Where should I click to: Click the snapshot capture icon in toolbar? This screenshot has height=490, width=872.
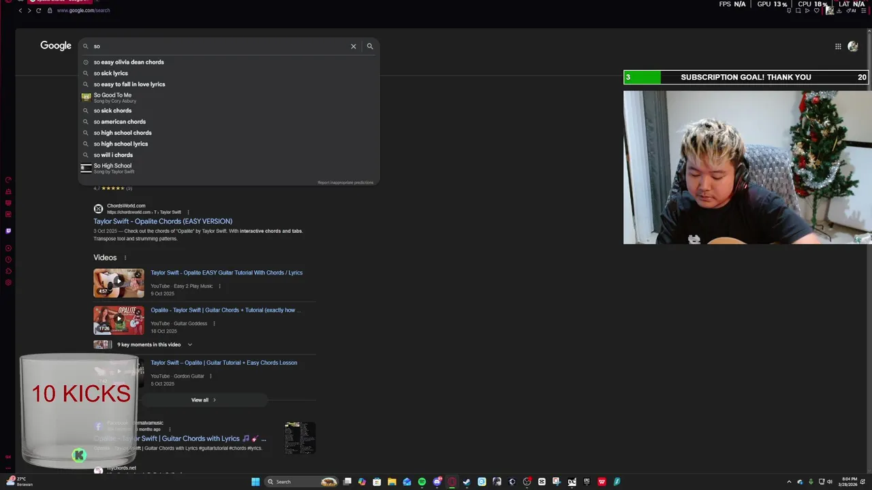[798, 10]
